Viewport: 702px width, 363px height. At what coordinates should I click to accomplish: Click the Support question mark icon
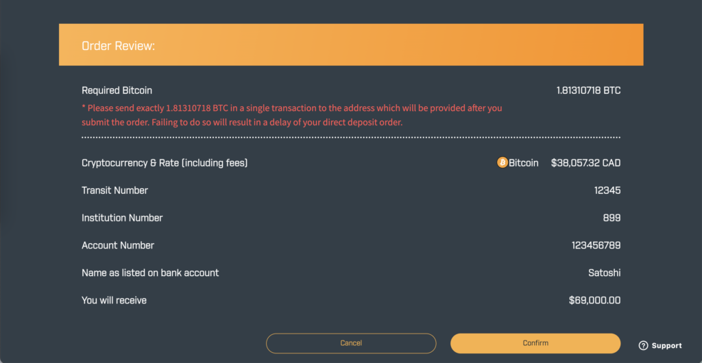[x=643, y=346]
